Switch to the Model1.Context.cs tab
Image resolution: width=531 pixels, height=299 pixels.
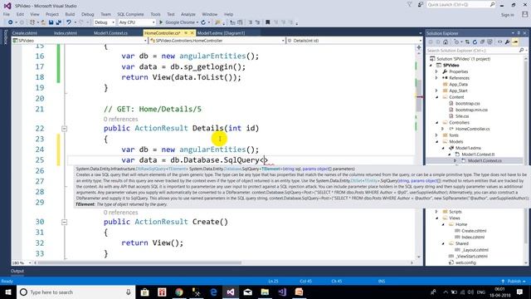(x=110, y=33)
